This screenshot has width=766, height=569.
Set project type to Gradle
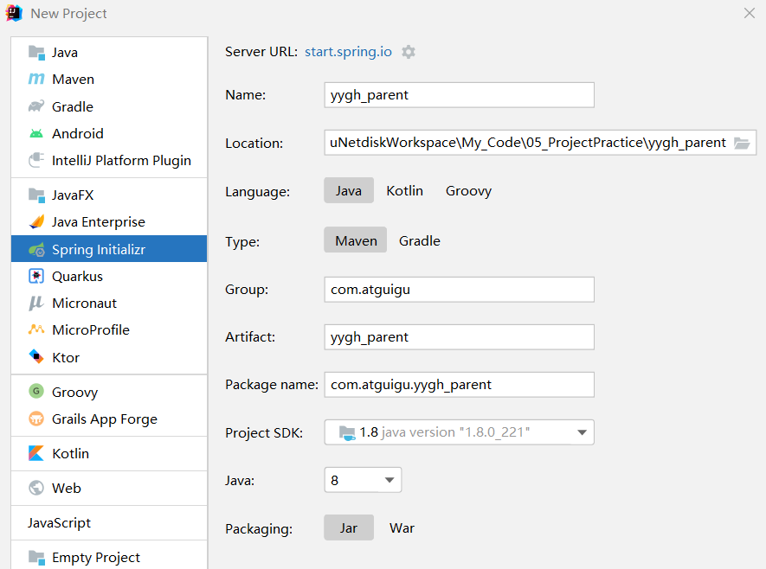(x=420, y=240)
